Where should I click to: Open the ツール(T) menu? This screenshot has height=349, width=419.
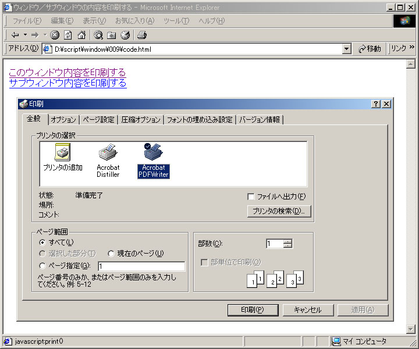pyautogui.click(x=176, y=21)
